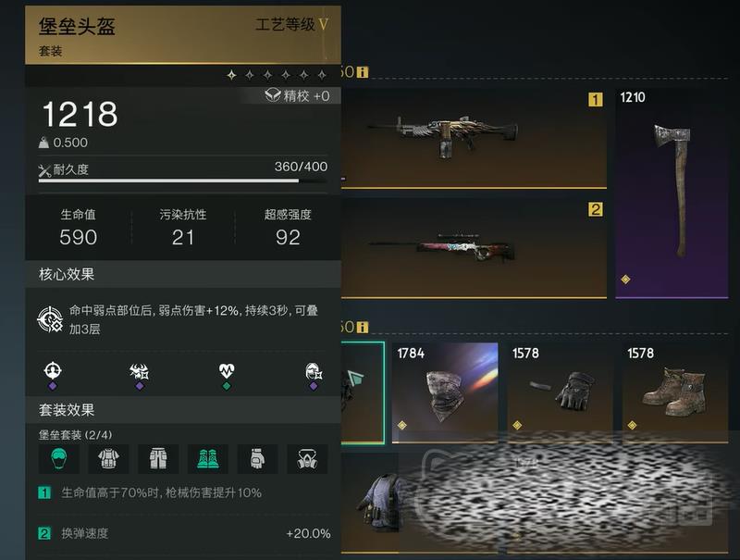Click the pants icon in set row
The width and height of the screenshot is (740, 560).
pos(158,458)
